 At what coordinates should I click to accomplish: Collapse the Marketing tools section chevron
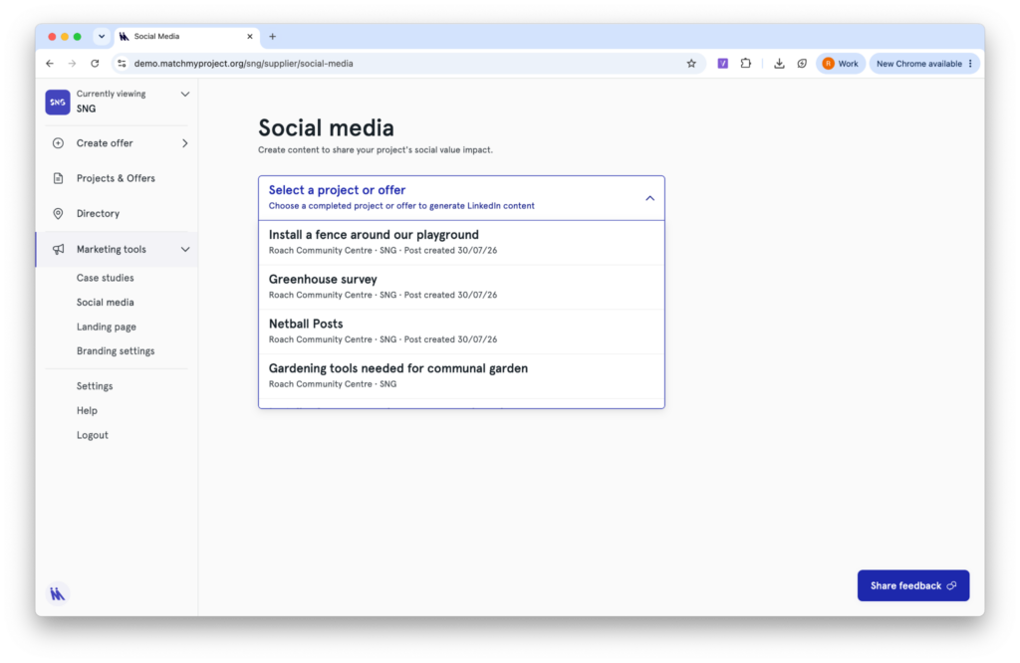click(x=184, y=249)
